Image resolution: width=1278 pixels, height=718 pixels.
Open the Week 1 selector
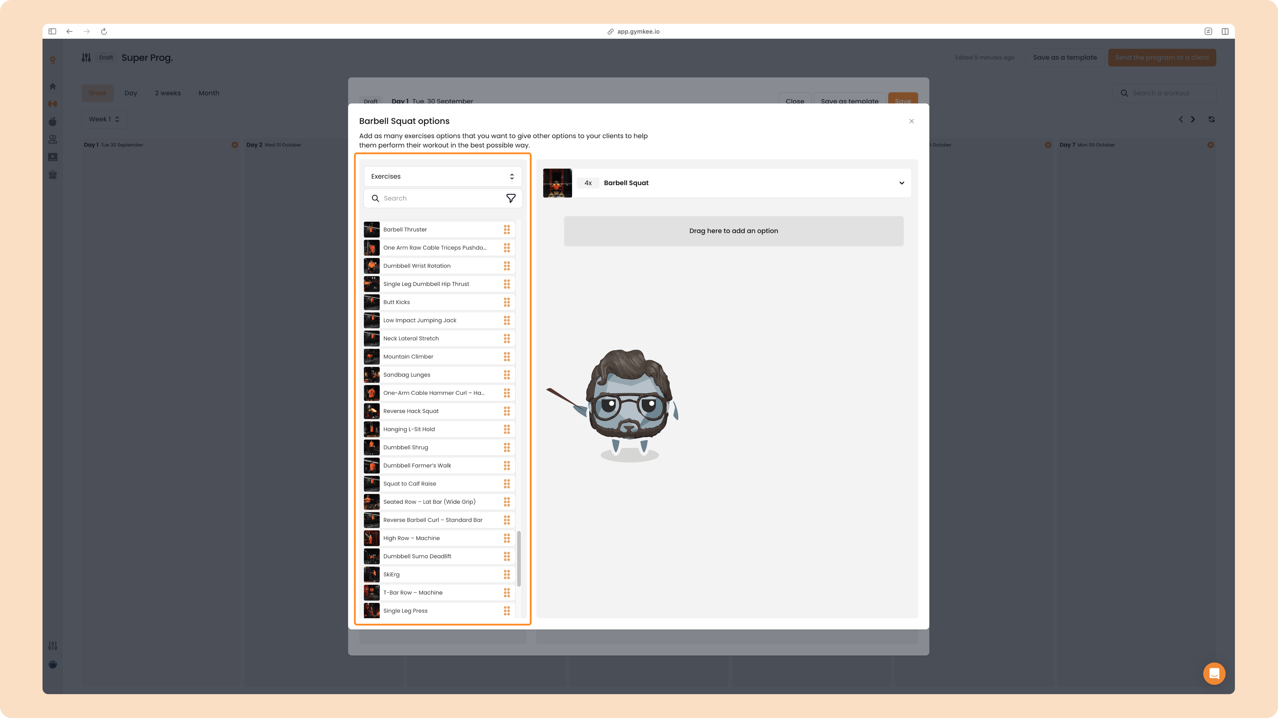[104, 119]
